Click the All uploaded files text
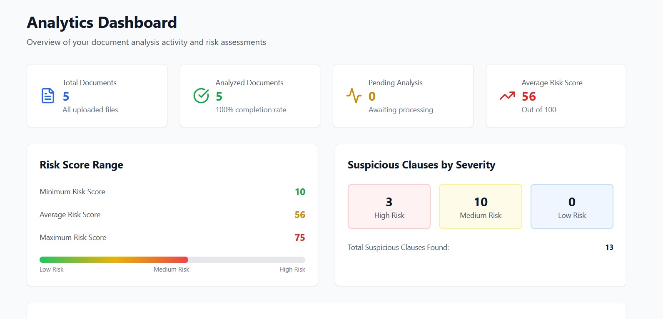The width and height of the screenshot is (663, 319). [x=90, y=110]
